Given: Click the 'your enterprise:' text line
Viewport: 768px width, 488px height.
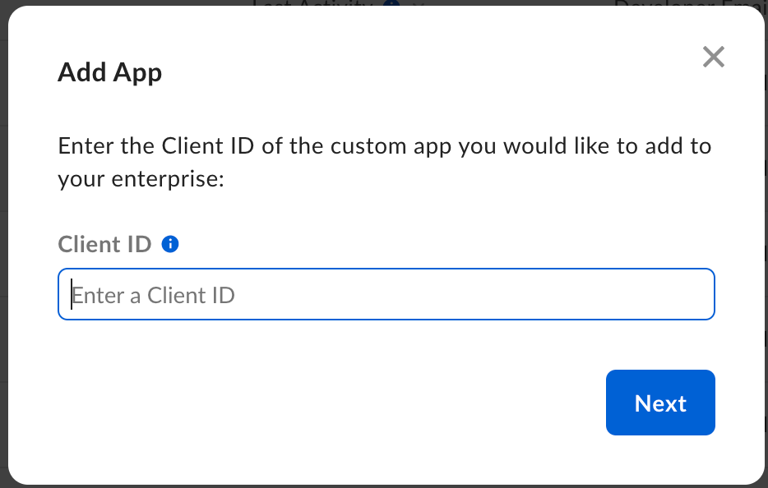Looking at the screenshot, I should (141, 179).
